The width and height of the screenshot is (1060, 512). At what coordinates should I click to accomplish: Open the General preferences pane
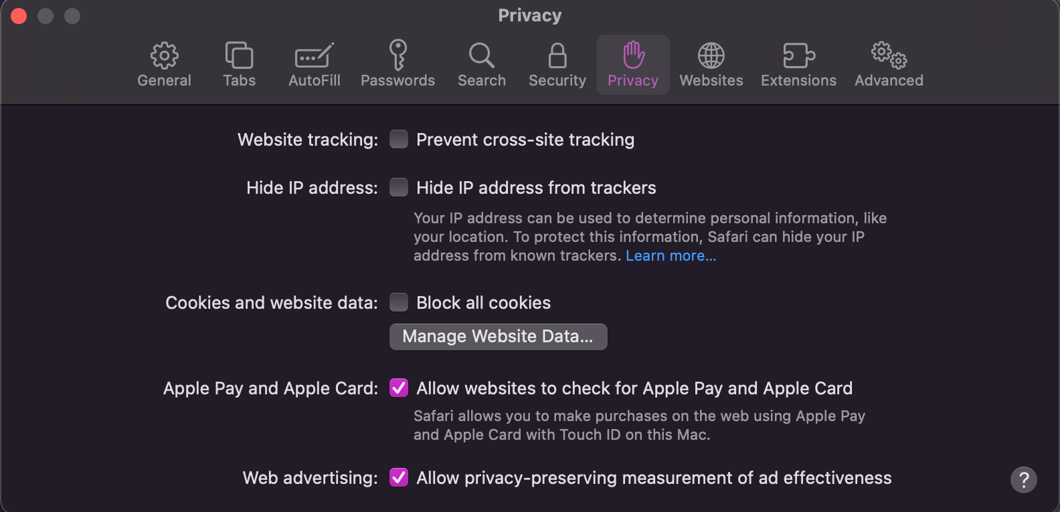point(164,63)
